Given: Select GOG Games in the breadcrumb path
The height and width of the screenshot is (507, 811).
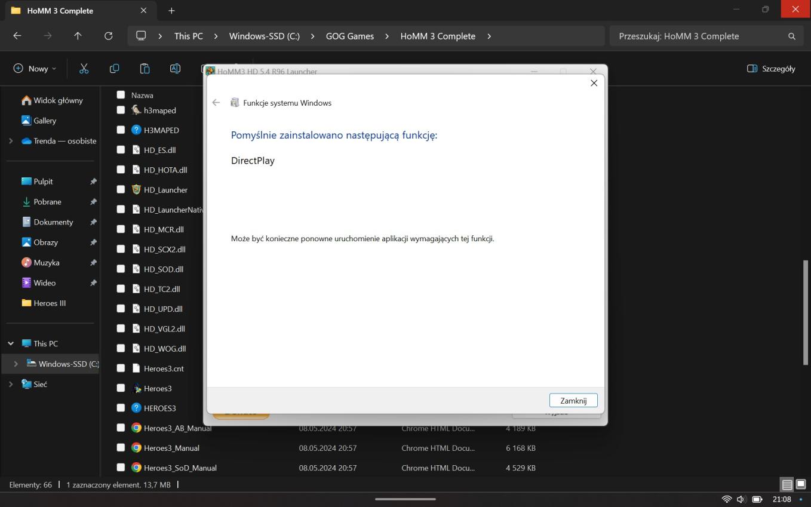Looking at the screenshot, I should 349,36.
